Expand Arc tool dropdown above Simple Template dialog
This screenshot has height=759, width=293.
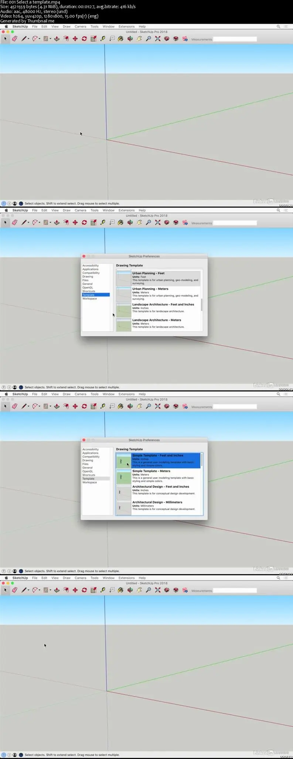pos(40,407)
